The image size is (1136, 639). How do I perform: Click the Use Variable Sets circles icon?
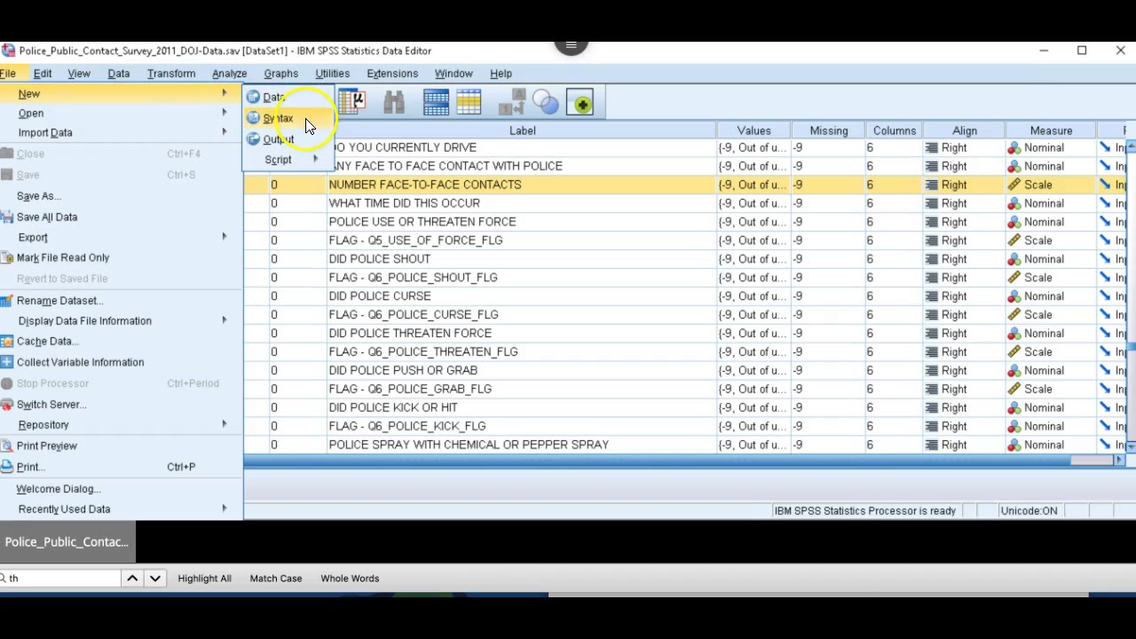(546, 103)
